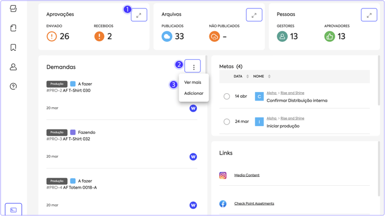385x216 pixels.
Task: Expand the Aprovações panel
Action: [x=139, y=15]
